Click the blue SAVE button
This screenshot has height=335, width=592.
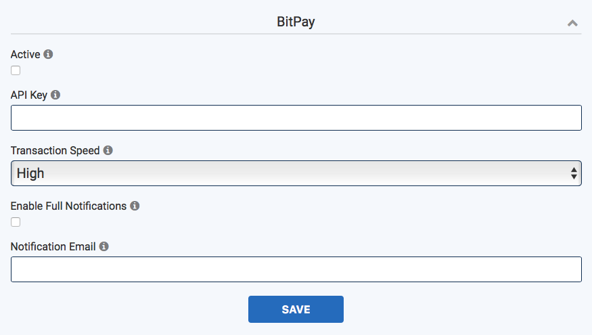point(296,309)
